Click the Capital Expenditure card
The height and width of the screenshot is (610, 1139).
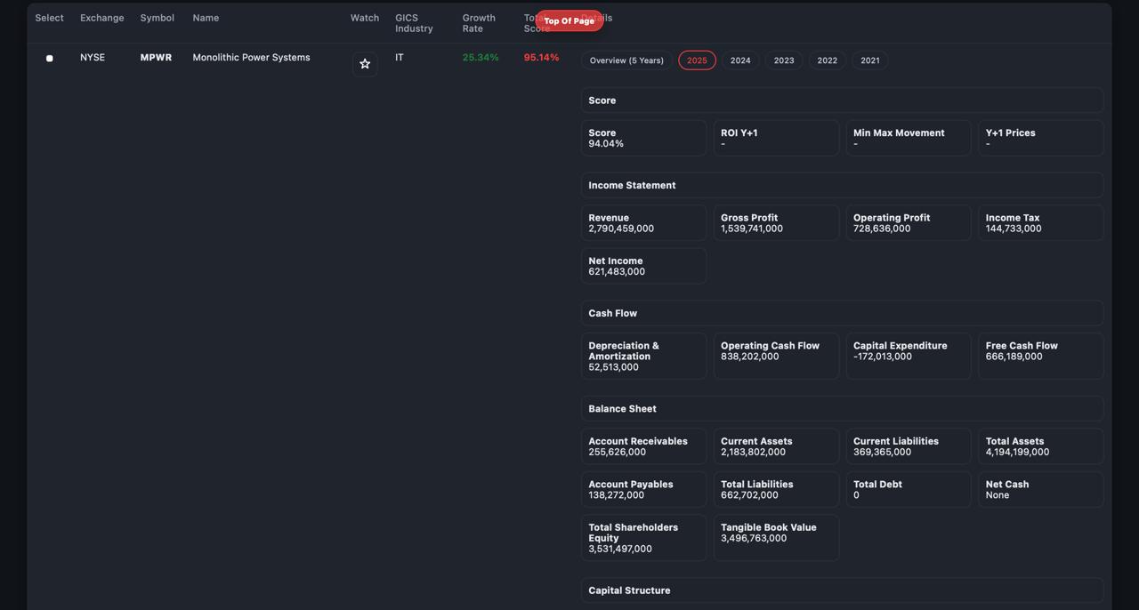pyautogui.click(x=909, y=357)
